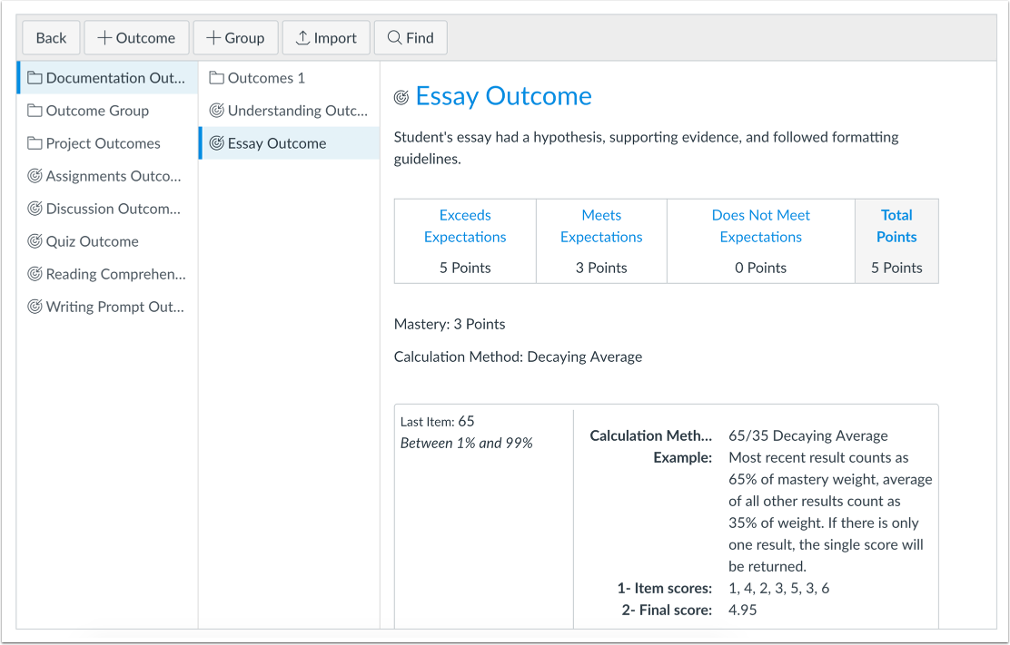Click the target icon beside Essay Outcome heading
Viewport: 1010px width, 645px height.
pos(400,95)
